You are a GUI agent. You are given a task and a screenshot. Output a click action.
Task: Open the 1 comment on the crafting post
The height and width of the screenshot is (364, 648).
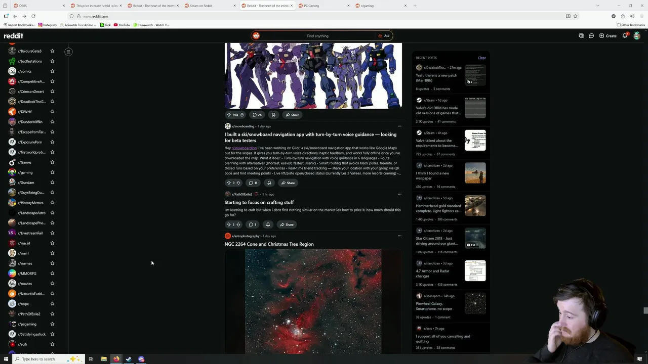(x=252, y=224)
